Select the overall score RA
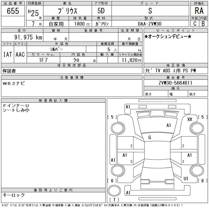209x209 pixels. pyautogui.click(x=199, y=11)
